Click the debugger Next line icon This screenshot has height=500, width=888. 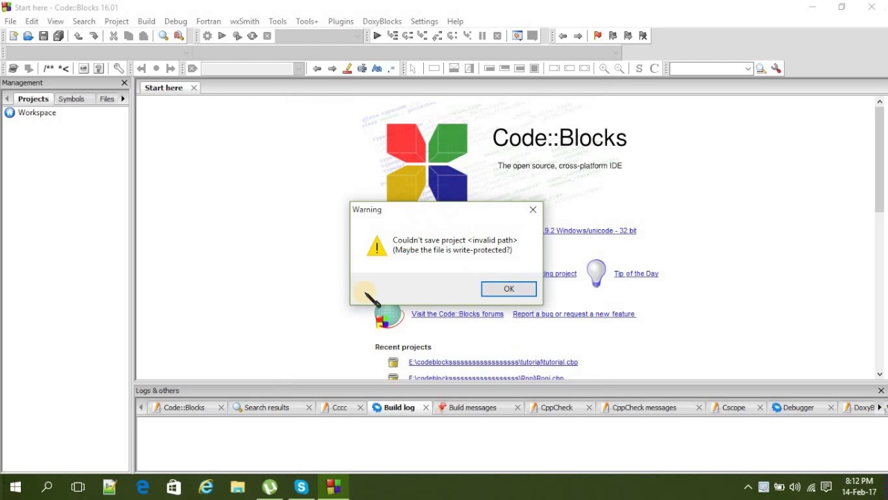coord(407,36)
